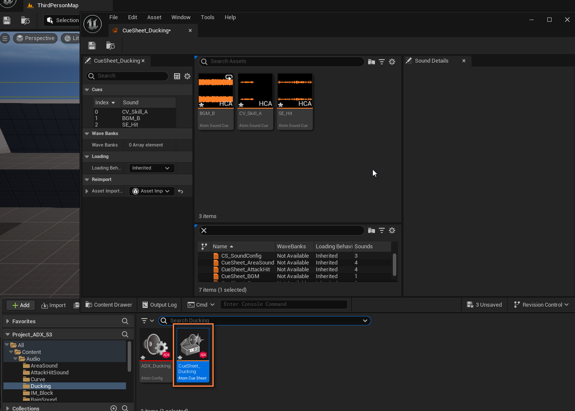Open the Edit menu
The image size is (575, 411).
point(132,17)
